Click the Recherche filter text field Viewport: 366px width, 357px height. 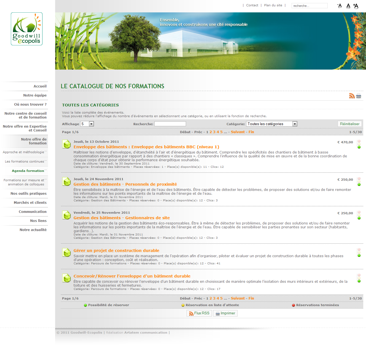[170, 124]
